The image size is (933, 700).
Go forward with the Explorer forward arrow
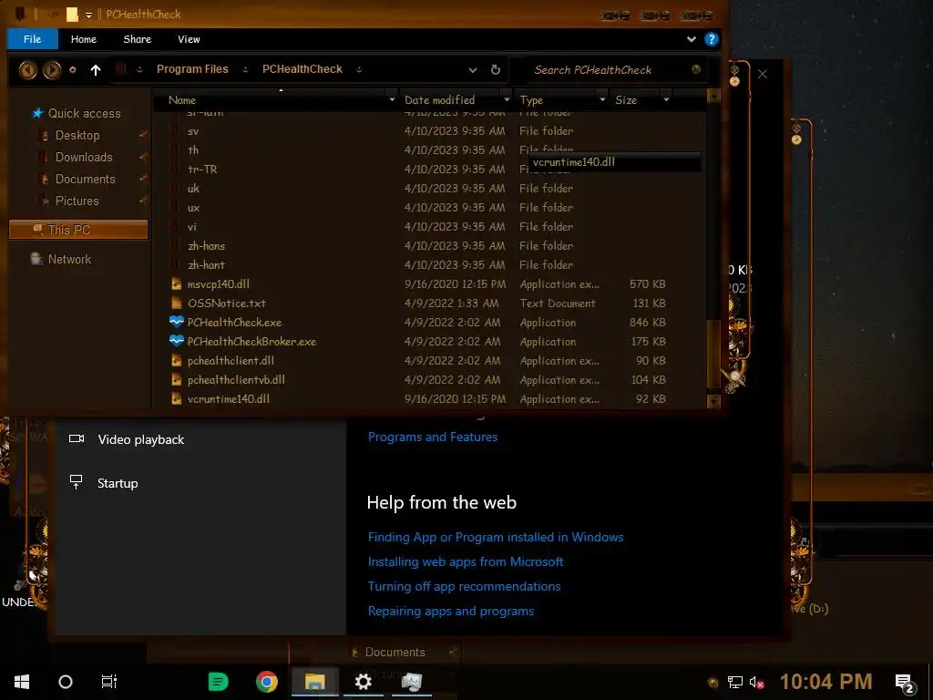coord(52,70)
